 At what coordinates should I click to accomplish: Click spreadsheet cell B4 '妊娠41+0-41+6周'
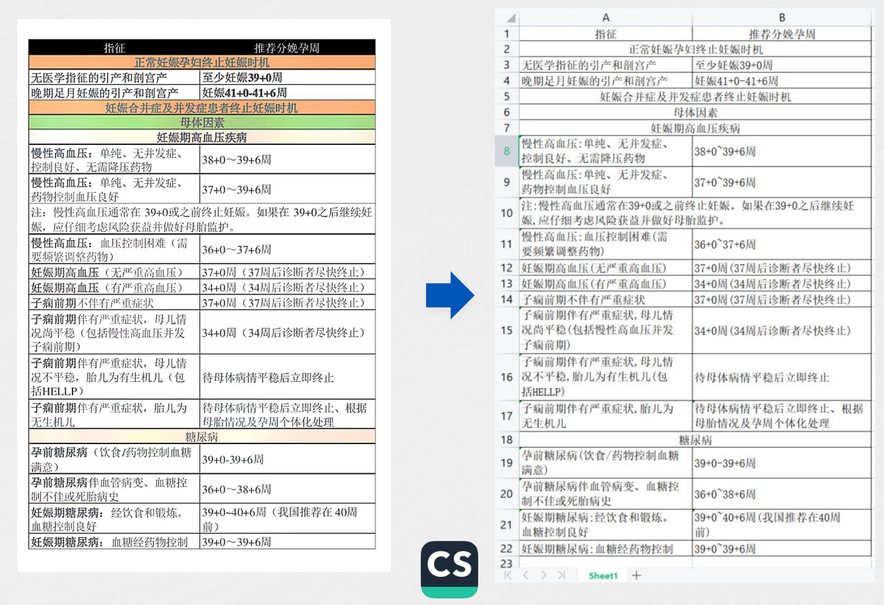[782, 81]
